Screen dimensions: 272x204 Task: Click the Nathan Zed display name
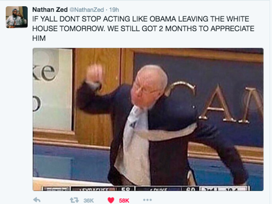[50, 10]
